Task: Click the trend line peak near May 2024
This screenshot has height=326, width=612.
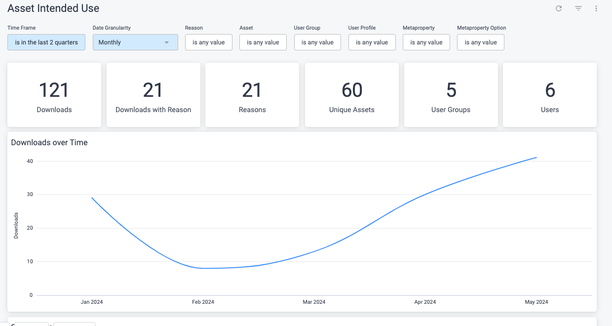Action: pyautogui.click(x=535, y=158)
